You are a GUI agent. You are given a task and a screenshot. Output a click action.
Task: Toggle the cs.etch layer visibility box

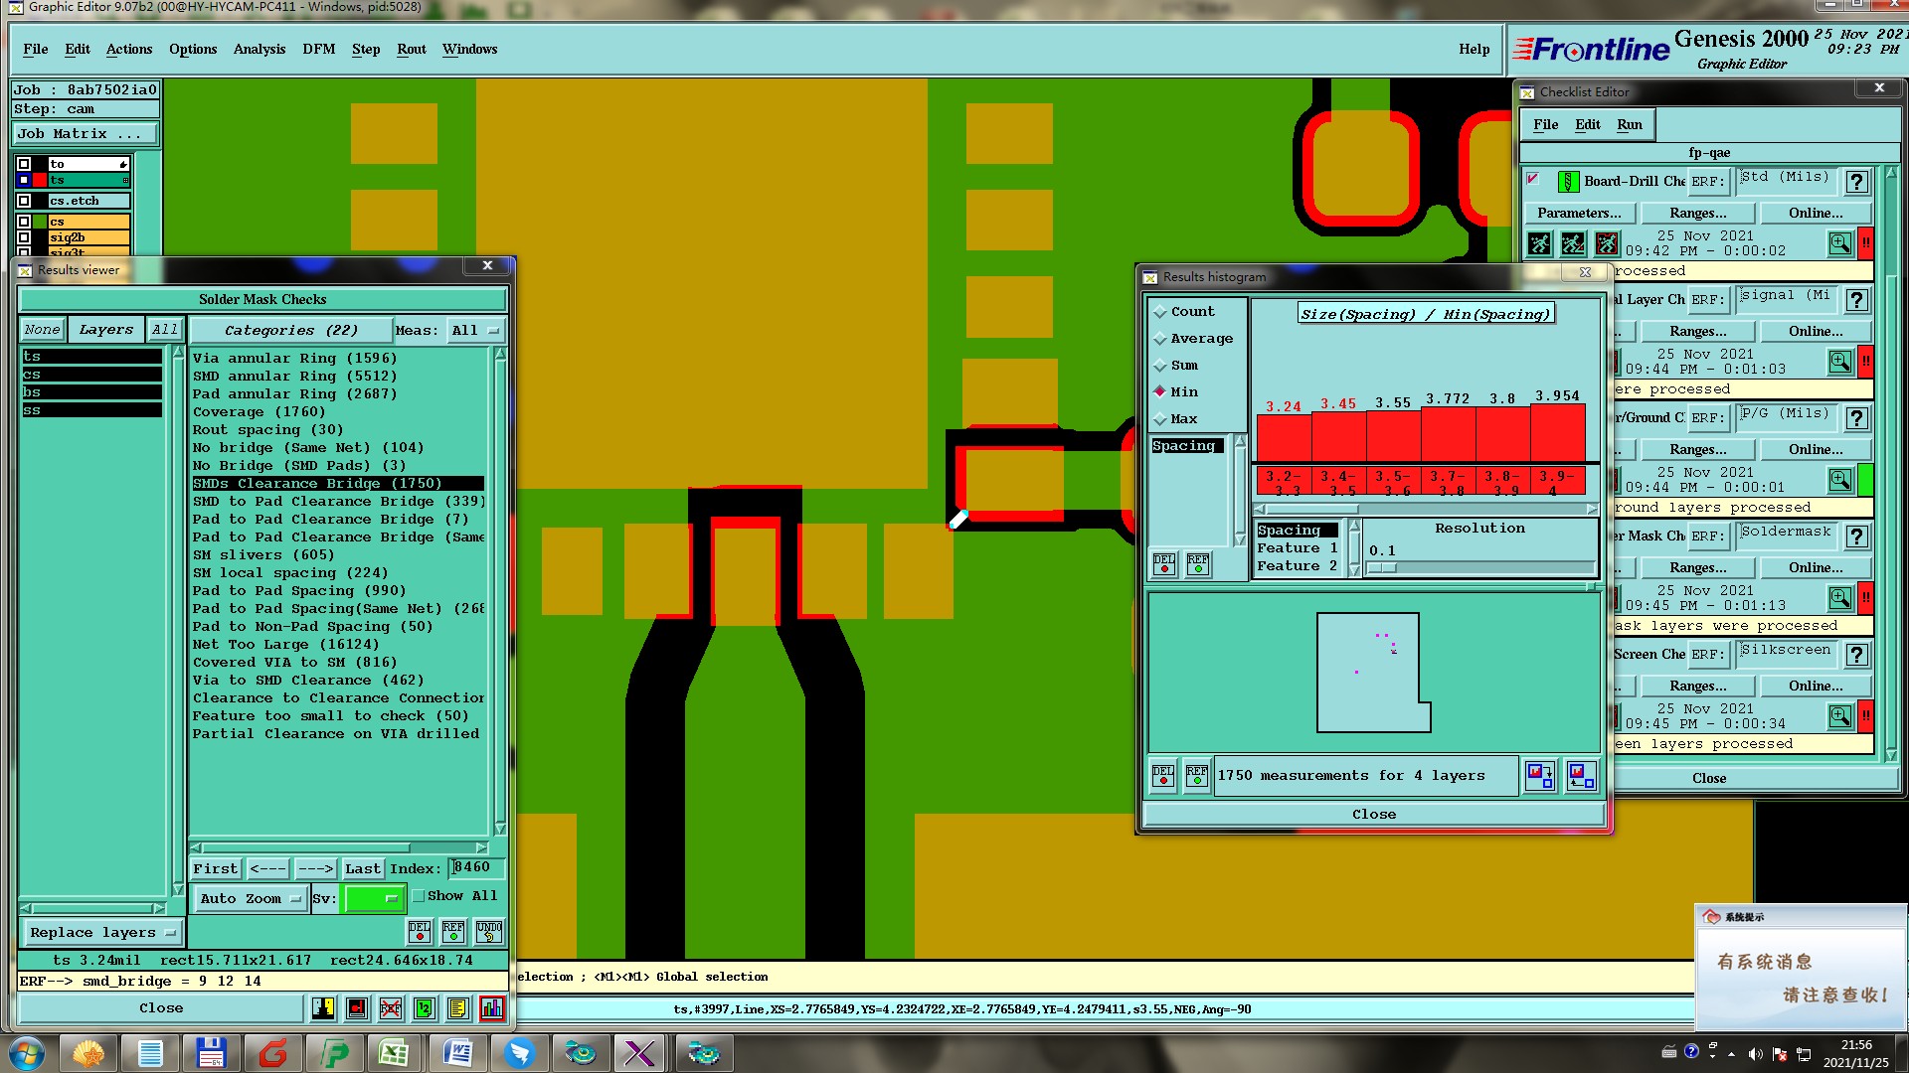pos(24,201)
